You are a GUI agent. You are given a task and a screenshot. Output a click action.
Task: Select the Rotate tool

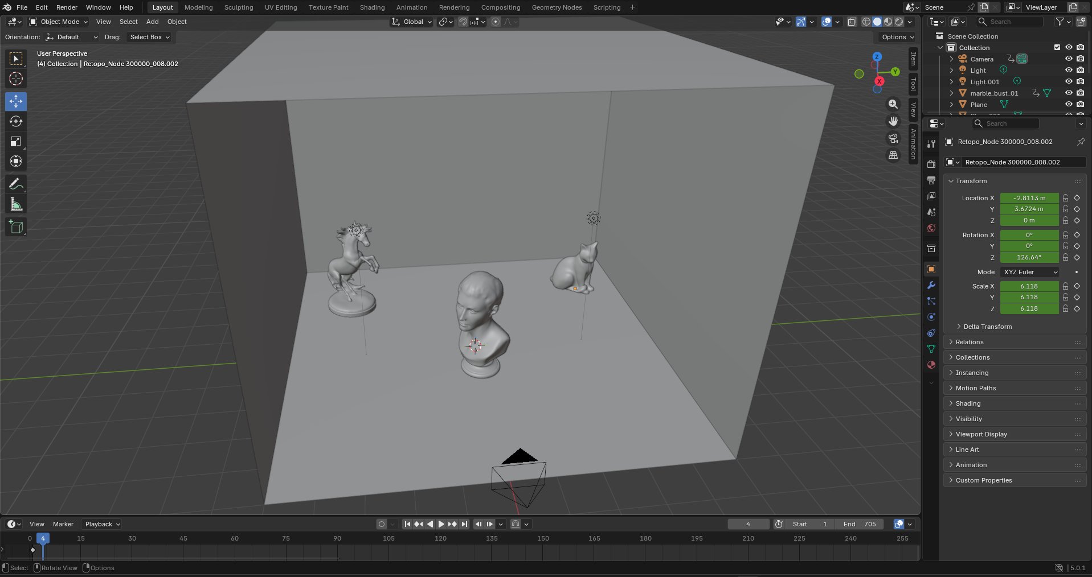pos(16,121)
